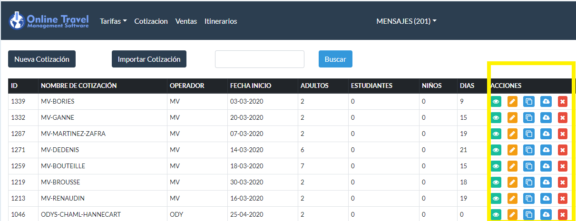The width and height of the screenshot is (576, 221).
Task: Show MV-RENAUDIN details with eye icon
Action: pos(496,198)
